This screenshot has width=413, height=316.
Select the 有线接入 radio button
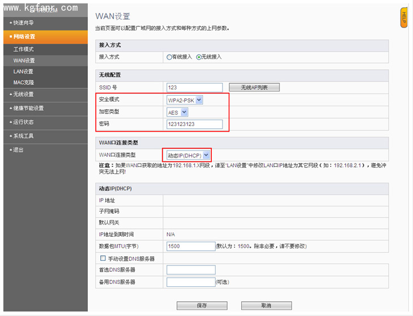click(170, 57)
